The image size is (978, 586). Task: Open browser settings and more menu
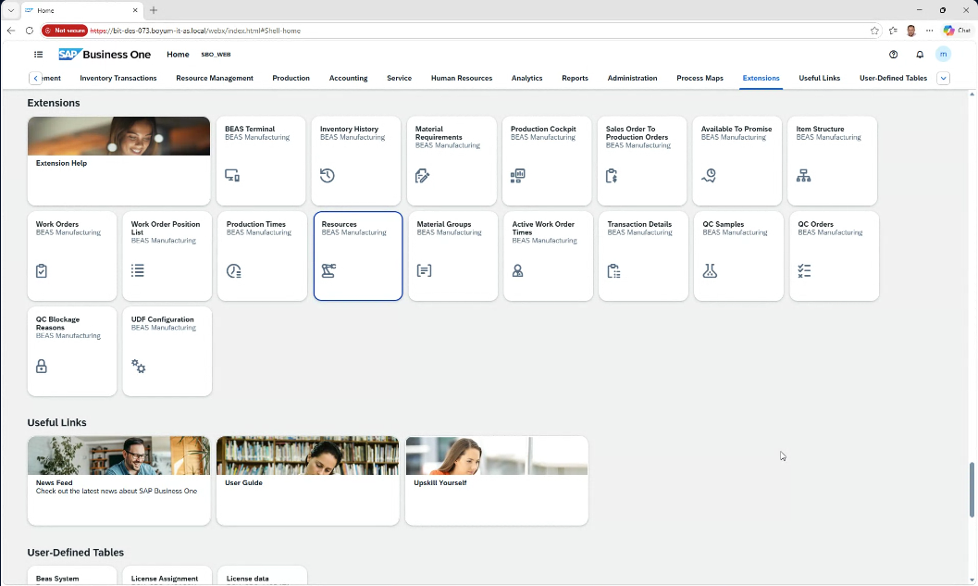click(929, 31)
